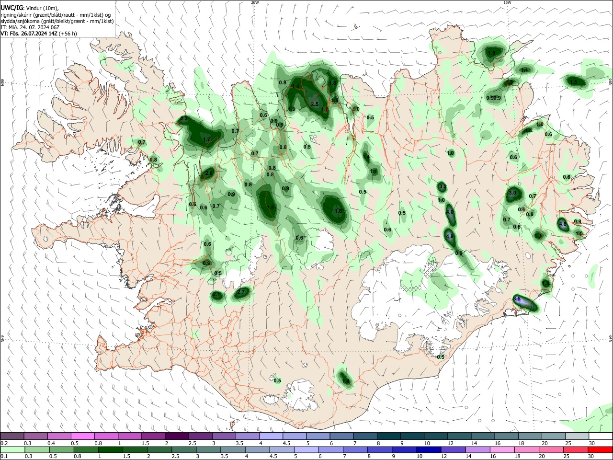Screen dimensions: 613x460
Task: Click the '2.3' precipitation value on the map
Action: [184, 119]
